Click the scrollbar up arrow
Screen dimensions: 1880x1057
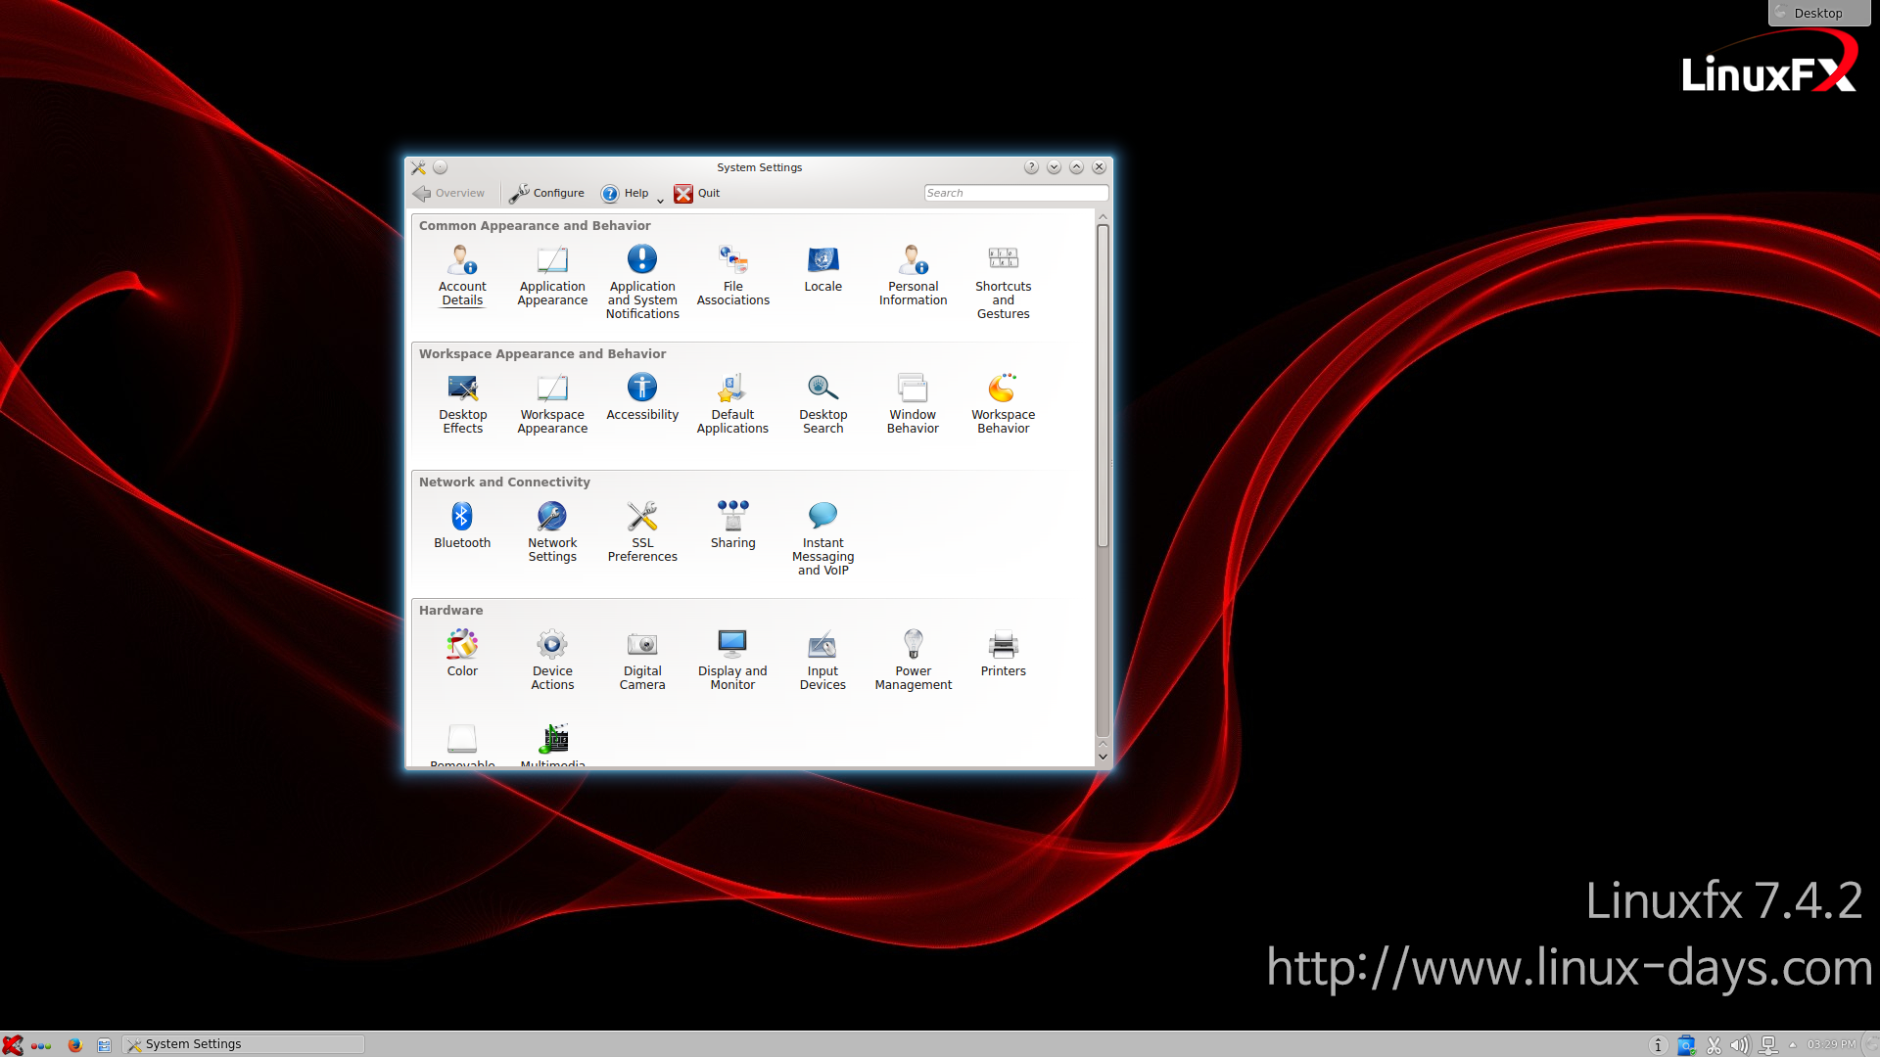tap(1103, 216)
